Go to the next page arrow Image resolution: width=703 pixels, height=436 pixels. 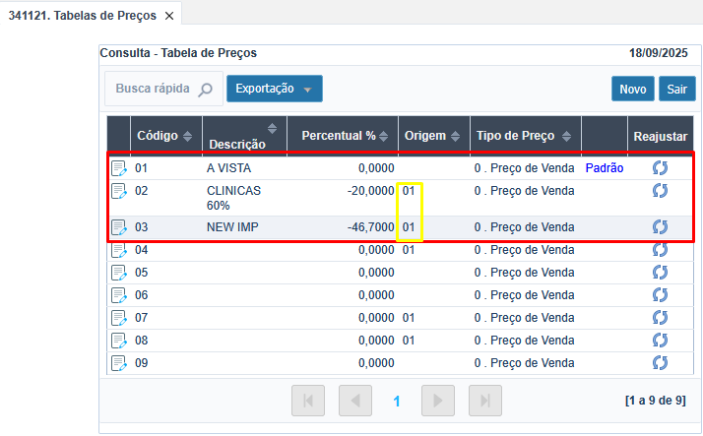[x=438, y=401]
